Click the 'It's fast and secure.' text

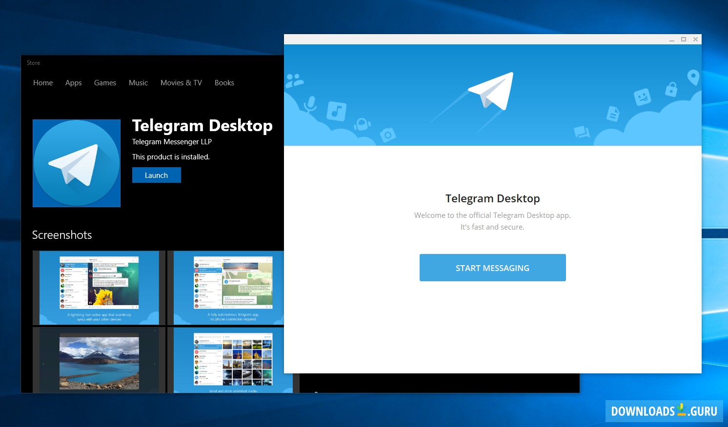tap(492, 227)
